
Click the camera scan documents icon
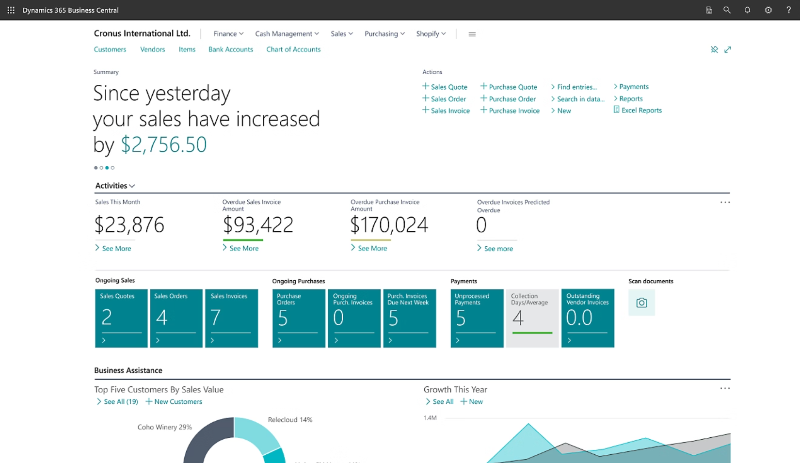641,303
